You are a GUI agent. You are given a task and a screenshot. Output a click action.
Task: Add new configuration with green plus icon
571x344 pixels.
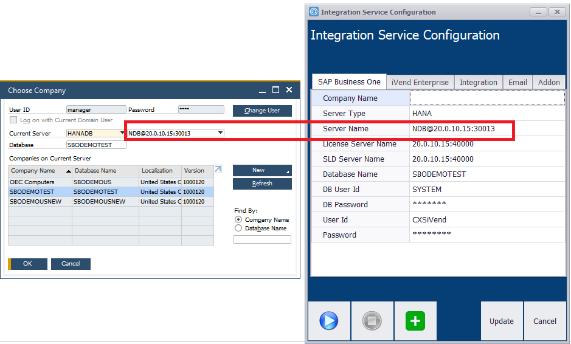[x=415, y=321]
